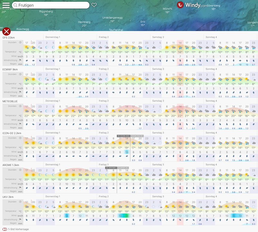258x232 pixels.
Task: Click the wind flag icon in ICON-D2 Windrichtung row
Action: 20,156
